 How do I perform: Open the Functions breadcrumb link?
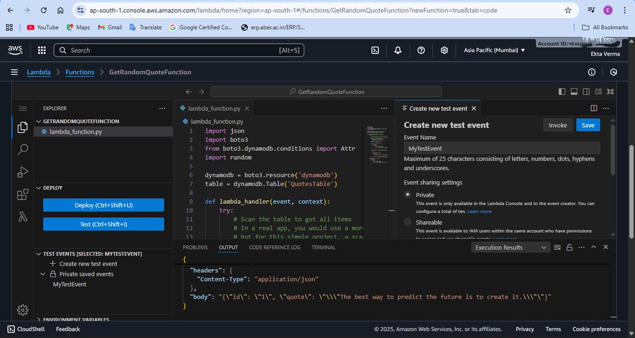pyautogui.click(x=80, y=72)
